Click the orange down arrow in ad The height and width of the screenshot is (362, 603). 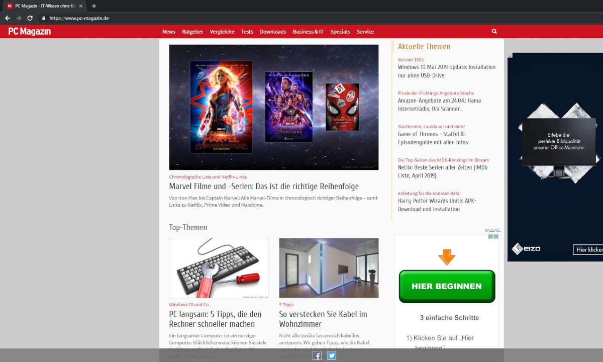[x=447, y=257]
